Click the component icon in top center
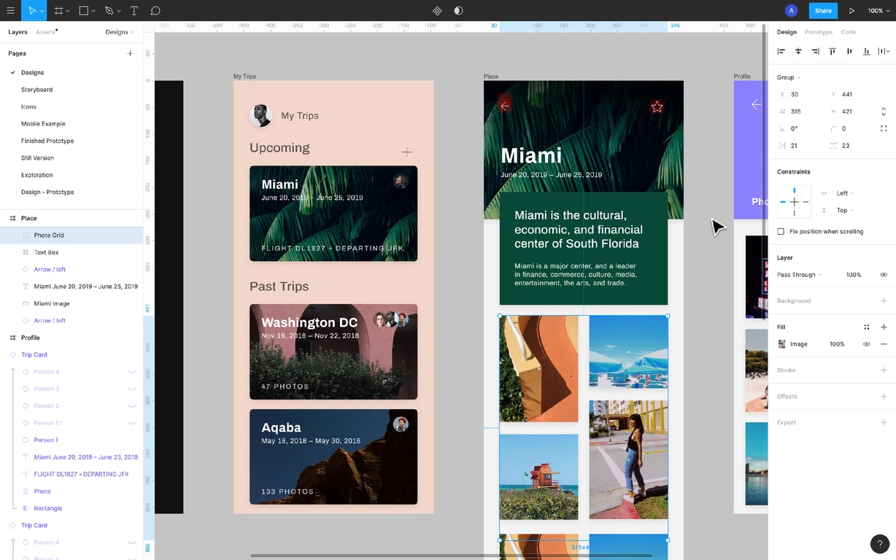This screenshot has height=560, width=896. click(x=437, y=11)
